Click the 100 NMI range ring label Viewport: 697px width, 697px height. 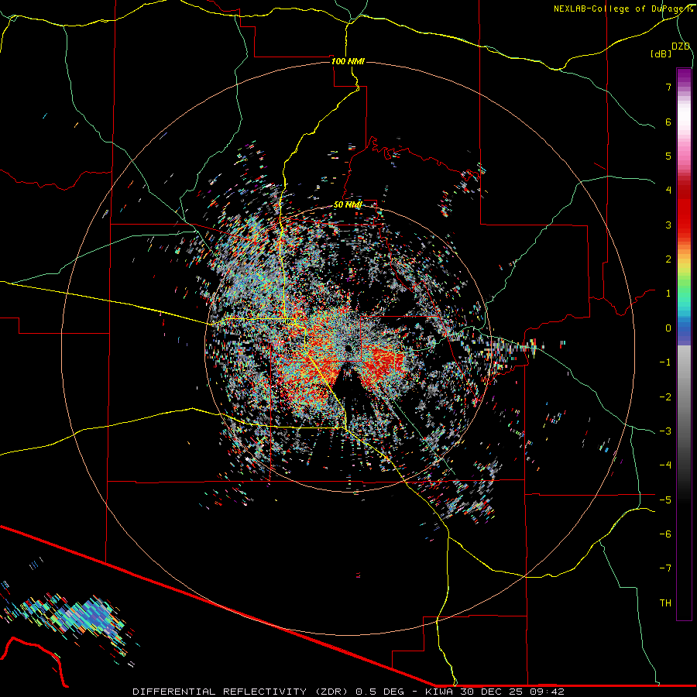348,61
